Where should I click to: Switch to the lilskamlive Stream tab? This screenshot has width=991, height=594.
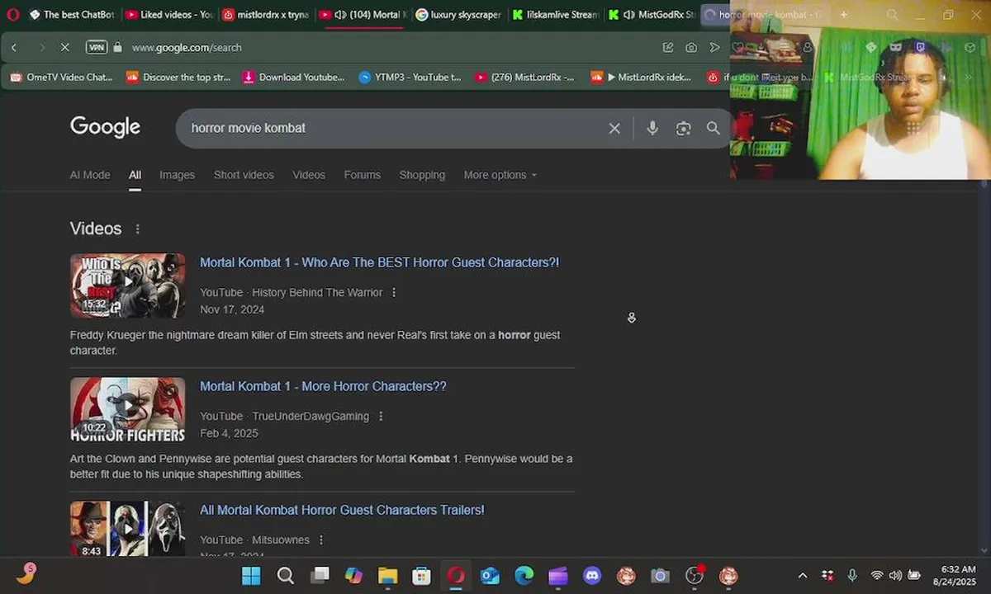coord(556,14)
